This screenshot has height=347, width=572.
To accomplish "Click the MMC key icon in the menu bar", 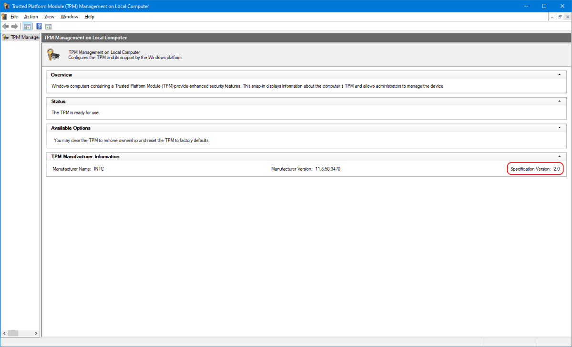I will (x=4, y=17).
